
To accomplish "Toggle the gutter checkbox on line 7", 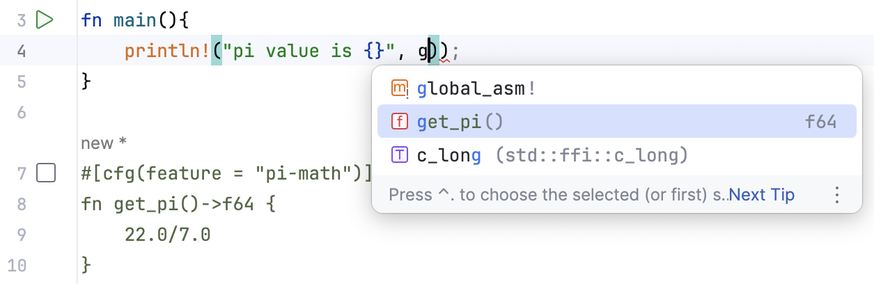I will coord(45,173).
